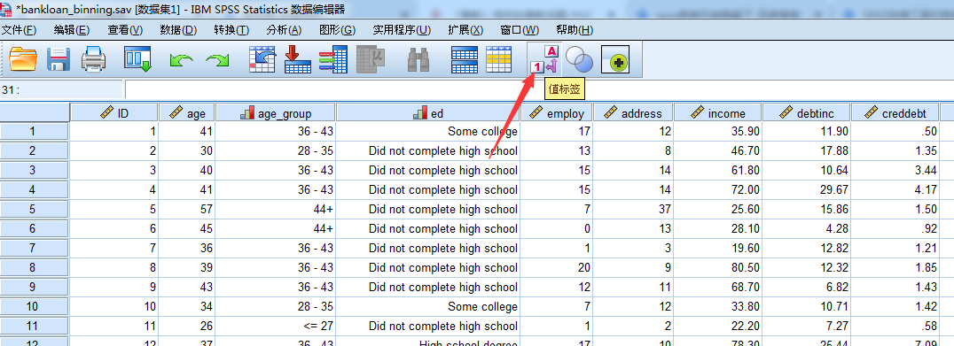Click age cell 57 in row 5
Image resolution: width=954 pixels, height=346 pixels.
pos(187,209)
